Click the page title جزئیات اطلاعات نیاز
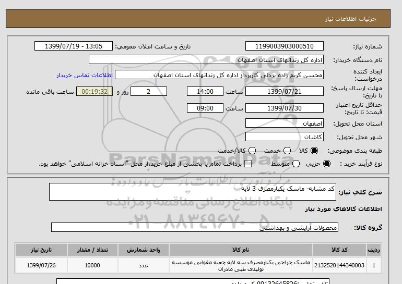The width and height of the screenshot is (402, 284). (350, 19)
